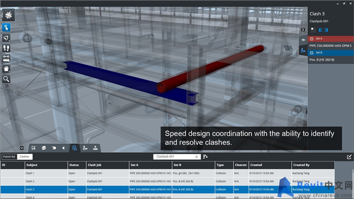Viewport: 354px width, 199px height.
Task: Collapse the bottom panel with down chevron
Action: pyautogui.click(x=22, y=148)
